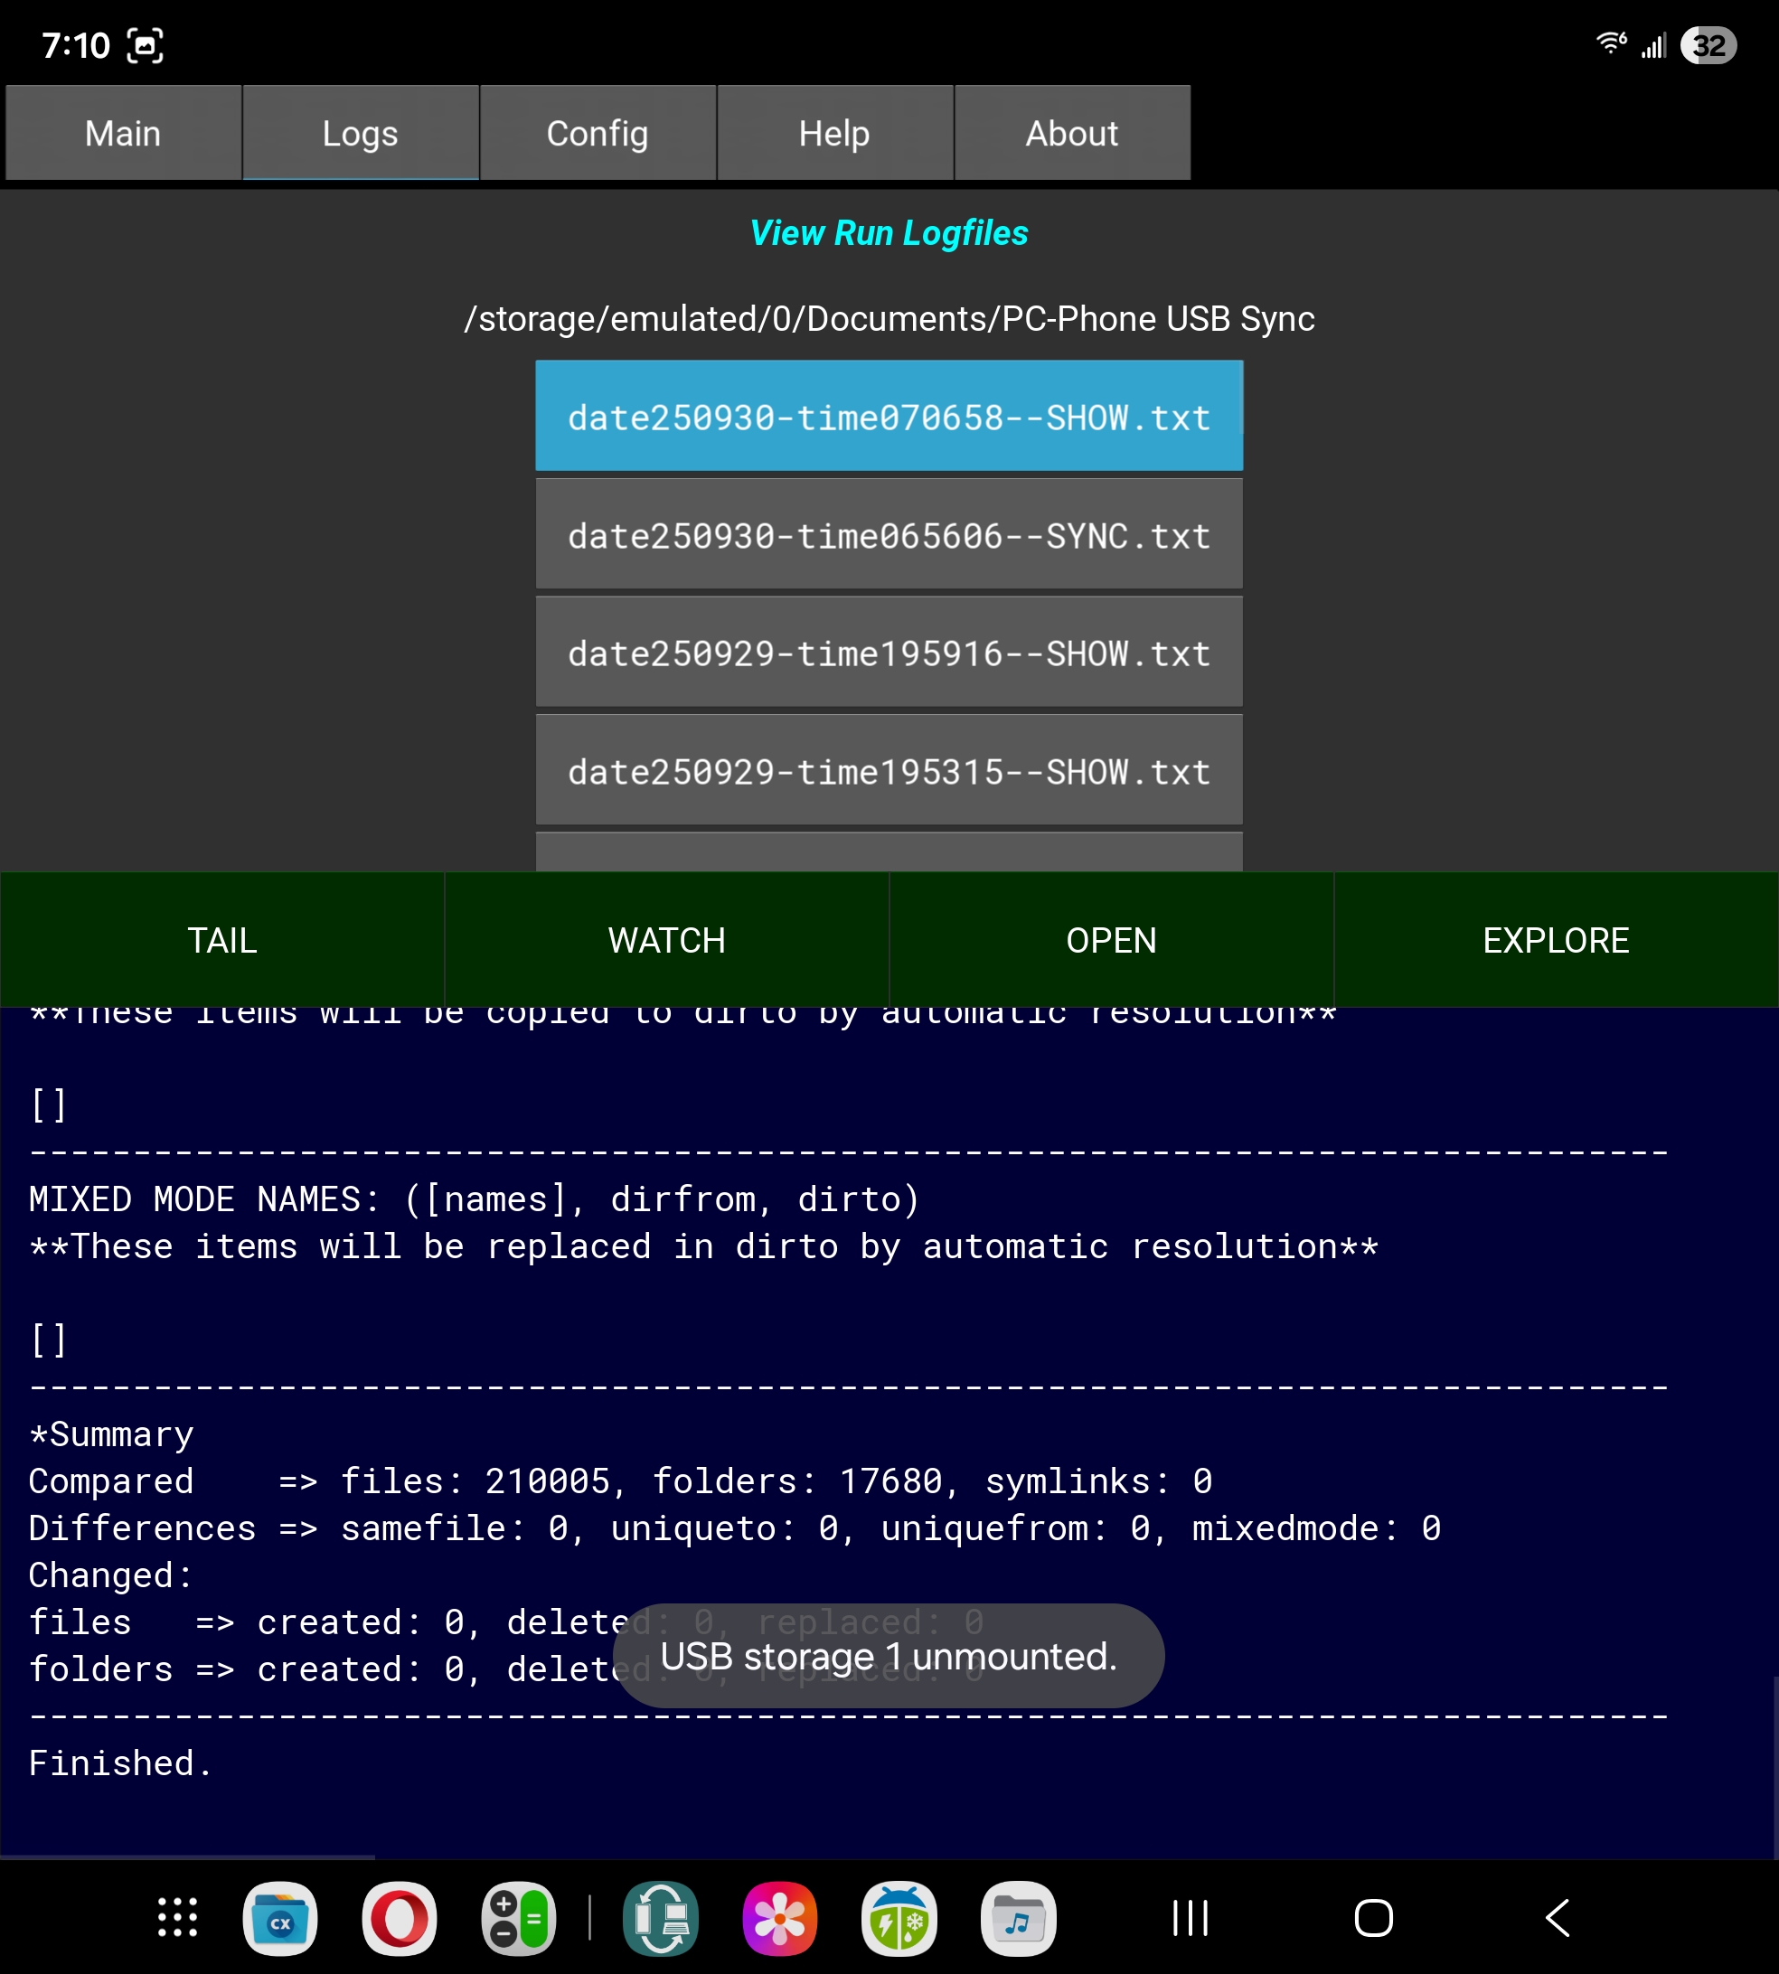The width and height of the screenshot is (1779, 1974).
Task: Switch to the Config tab
Action: (x=598, y=133)
